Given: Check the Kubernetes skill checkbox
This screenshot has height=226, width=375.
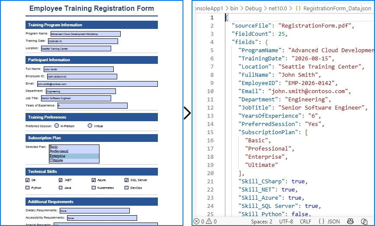Looking at the screenshot, I should coord(93,188).
